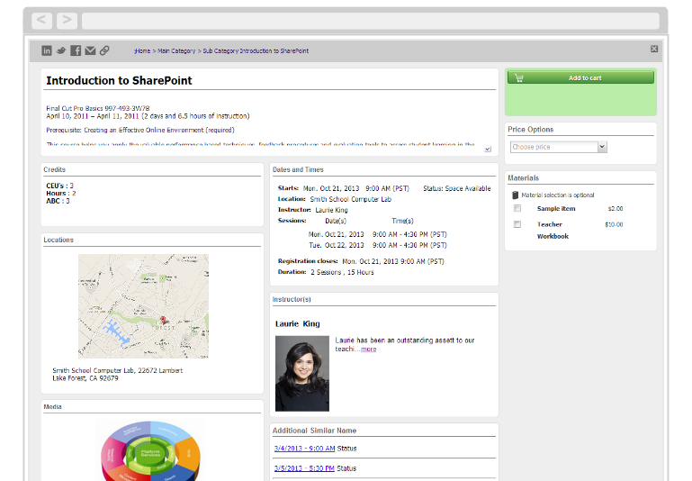This screenshot has height=481, width=692.
Task: Click the Additional Similar Name heading
Action: (x=314, y=431)
